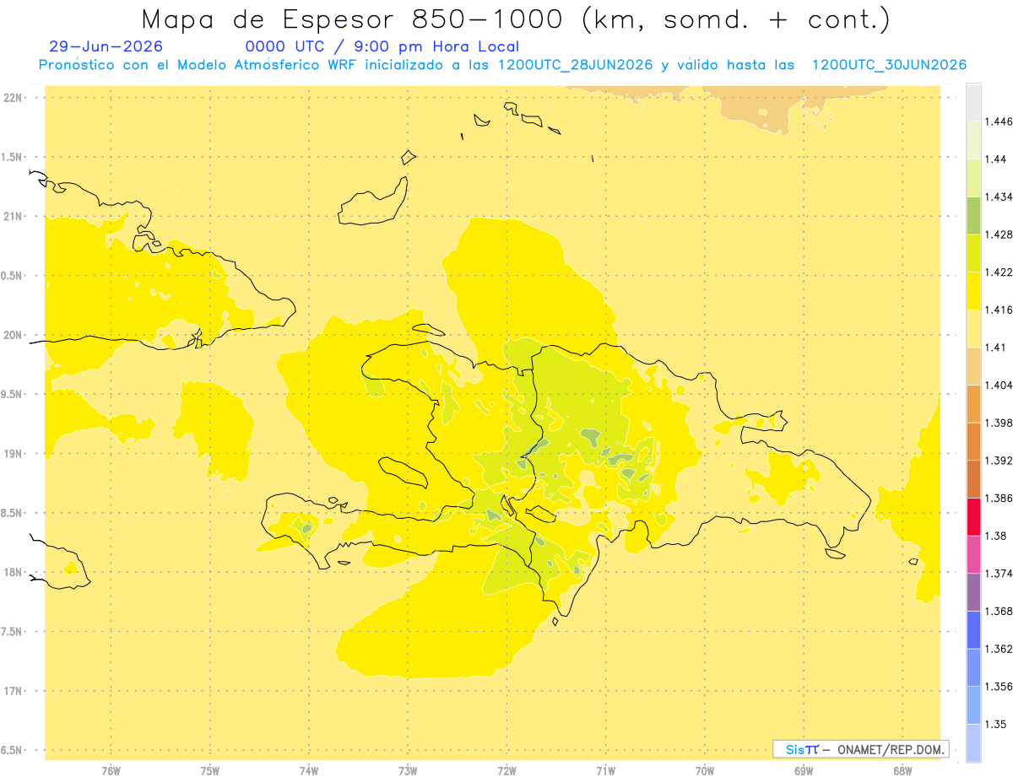Click the '19N' latitude label
The height and width of the screenshot is (782, 1013).
coord(14,454)
